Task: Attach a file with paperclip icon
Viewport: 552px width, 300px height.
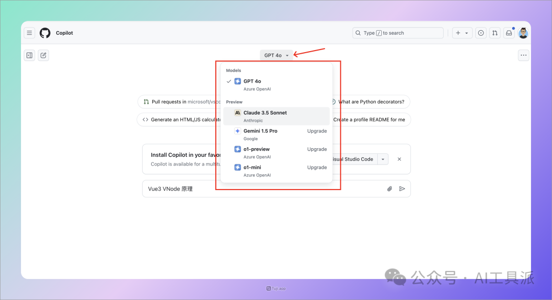Action: point(389,189)
